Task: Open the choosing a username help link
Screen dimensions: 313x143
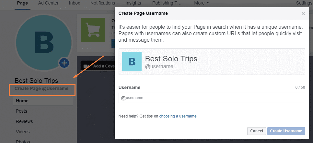Action: coord(178,116)
